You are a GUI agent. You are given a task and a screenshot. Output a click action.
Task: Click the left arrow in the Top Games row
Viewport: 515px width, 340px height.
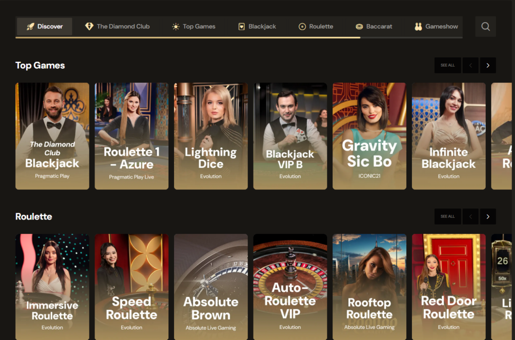point(470,65)
